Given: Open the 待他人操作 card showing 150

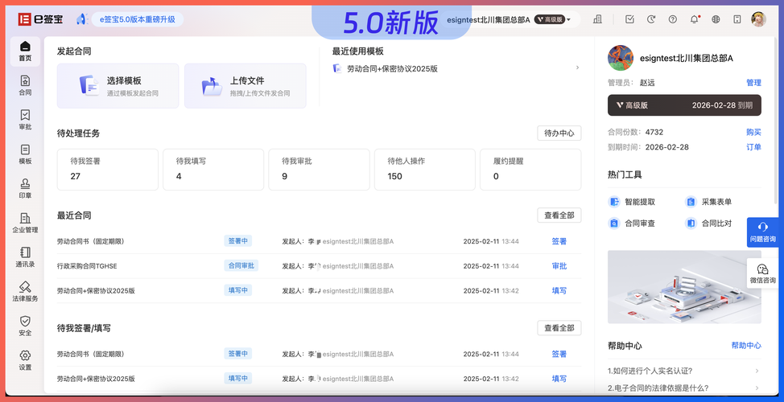Looking at the screenshot, I should [425, 170].
